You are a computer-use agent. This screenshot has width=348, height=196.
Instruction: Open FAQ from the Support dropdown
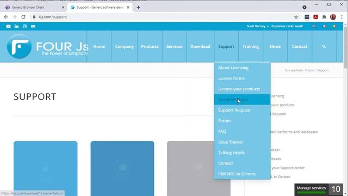pyautogui.click(x=242, y=131)
